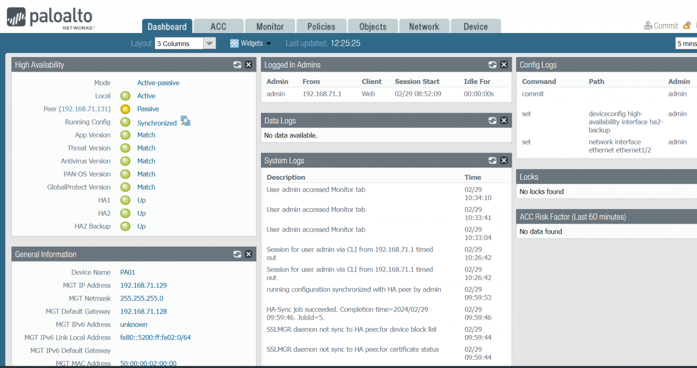Refresh the Data Logs widget
Image resolution: width=697 pixels, height=368 pixels.
tap(492, 120)
